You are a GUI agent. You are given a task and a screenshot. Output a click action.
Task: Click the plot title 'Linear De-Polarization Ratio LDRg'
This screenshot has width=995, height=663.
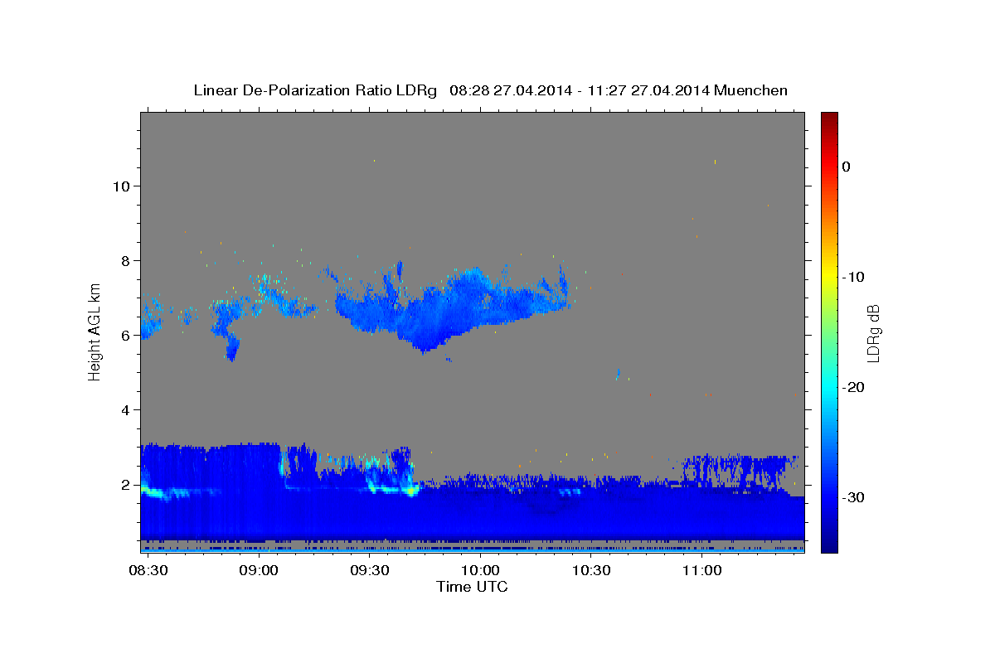[315, 90]
